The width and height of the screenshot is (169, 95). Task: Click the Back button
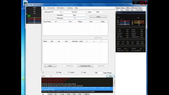point(50,66)
